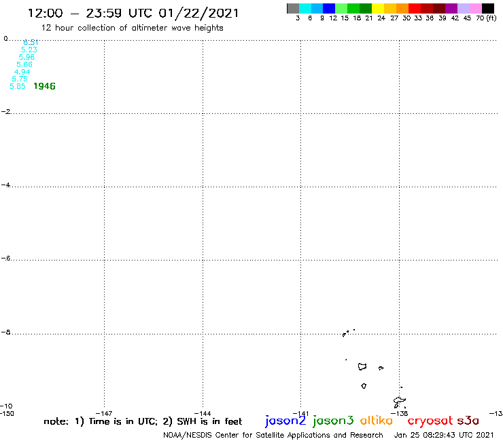Click the green pass time label 1946
The height and width of the screenshot is (441, 503).
44,86
